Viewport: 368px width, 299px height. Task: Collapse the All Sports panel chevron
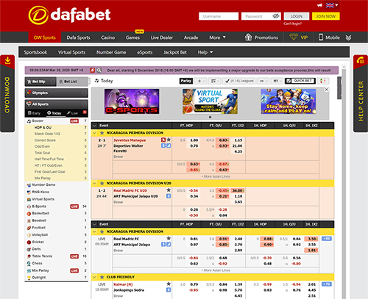[x=84, y=104]
